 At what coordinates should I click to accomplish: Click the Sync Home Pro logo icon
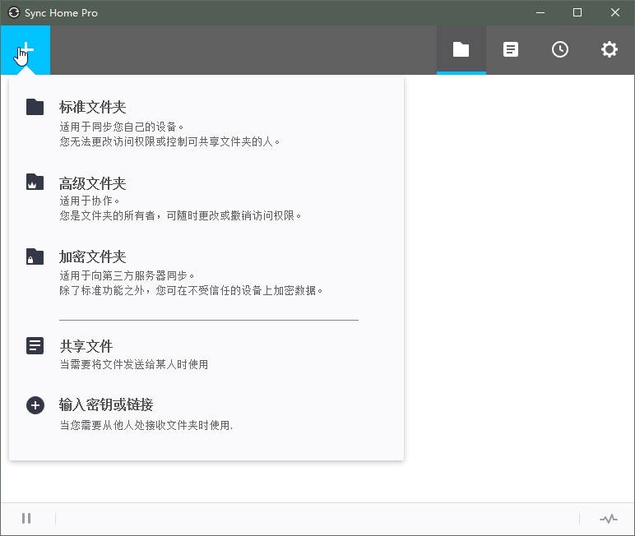tap(14, 12)
